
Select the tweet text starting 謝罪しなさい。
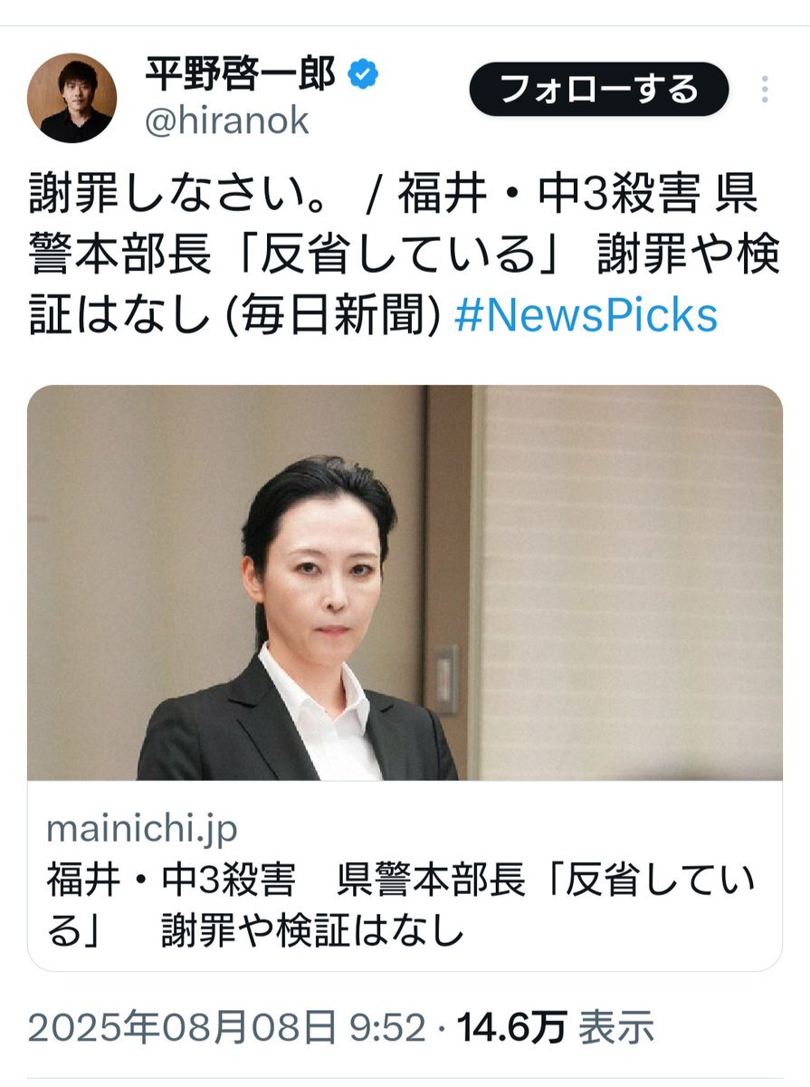[404, 256]
